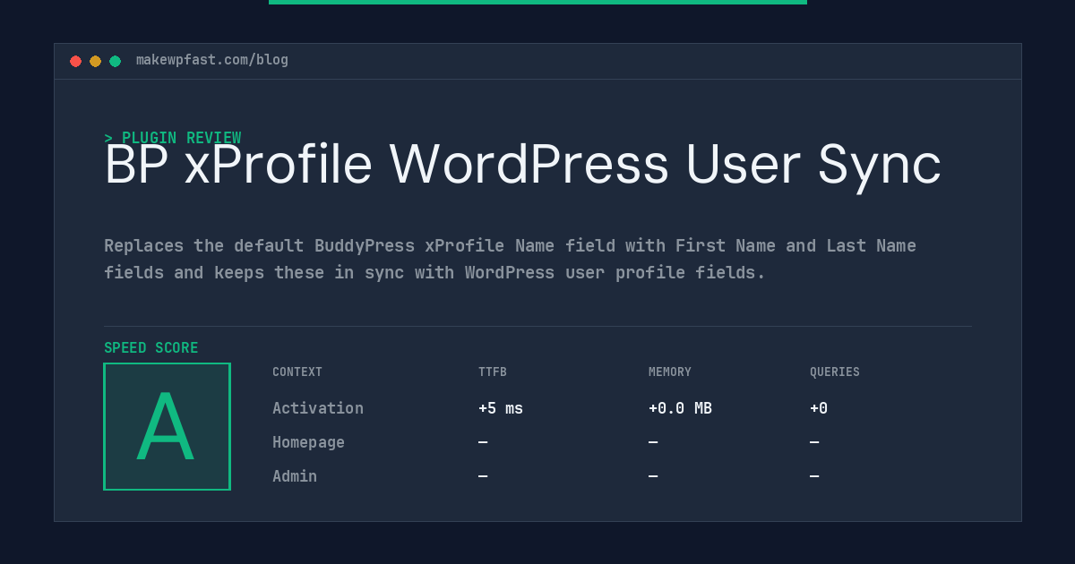The width and height of the screenshot is (1075, 564).
Task: Click the MEMORY column header
Action: tap(670, 372)
